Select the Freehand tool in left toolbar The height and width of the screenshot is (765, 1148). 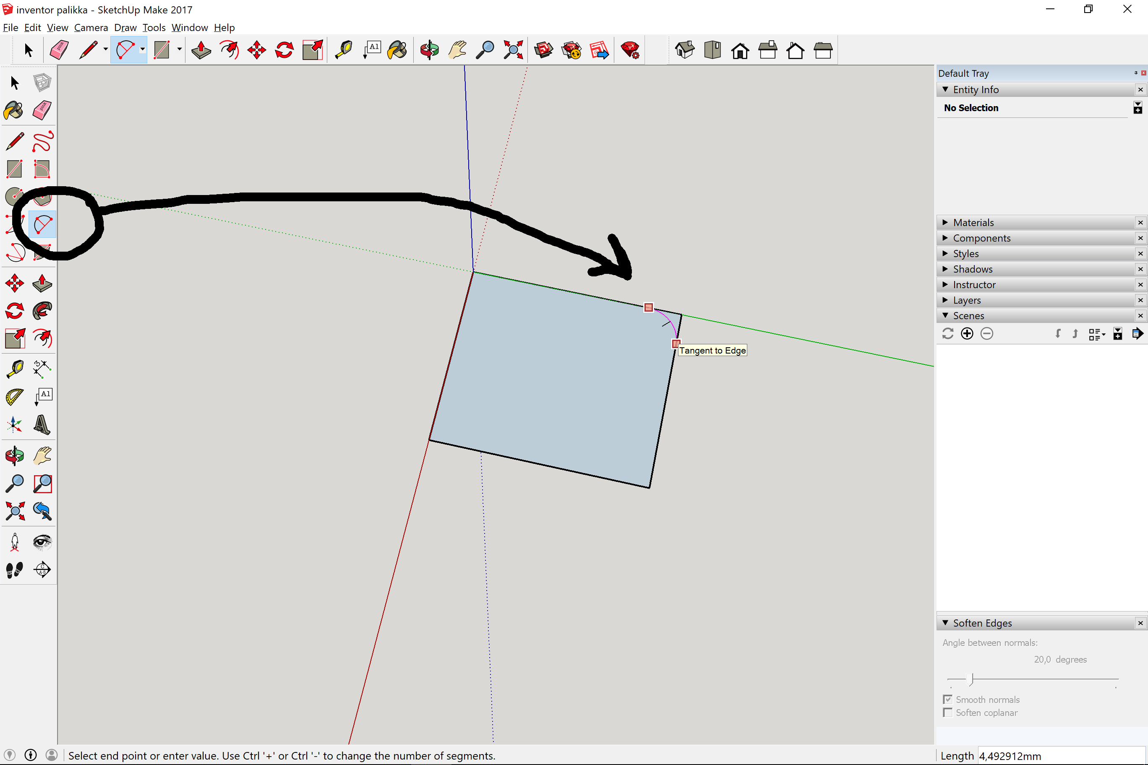coord(42,141)
